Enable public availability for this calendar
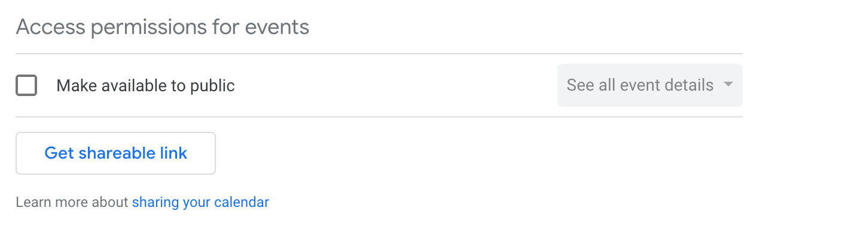The width and height of the screenshot is (842, 229). [26, 85]
